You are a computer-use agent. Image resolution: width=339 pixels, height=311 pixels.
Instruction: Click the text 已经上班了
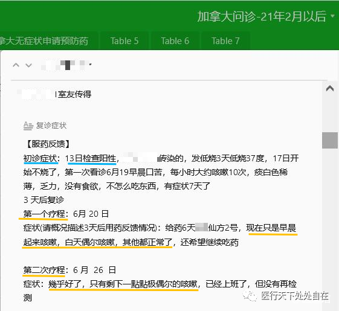(226, 284)
